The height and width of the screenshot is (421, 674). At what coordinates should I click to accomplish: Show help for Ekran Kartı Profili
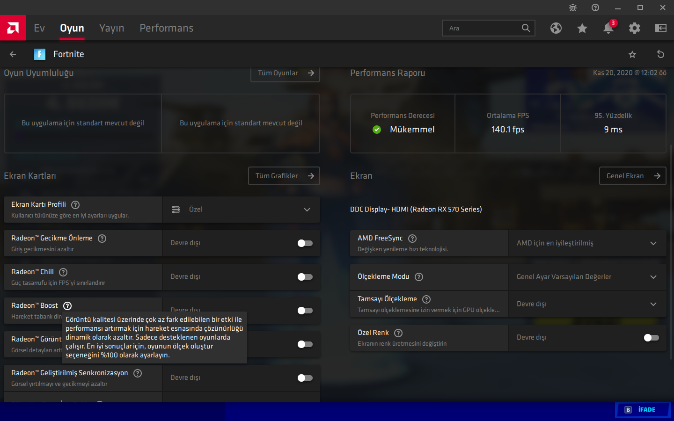[x=75, y=205]
